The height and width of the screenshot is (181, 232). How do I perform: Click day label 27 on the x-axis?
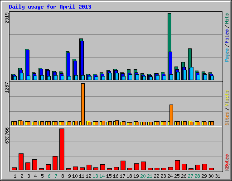coord(190,176)
